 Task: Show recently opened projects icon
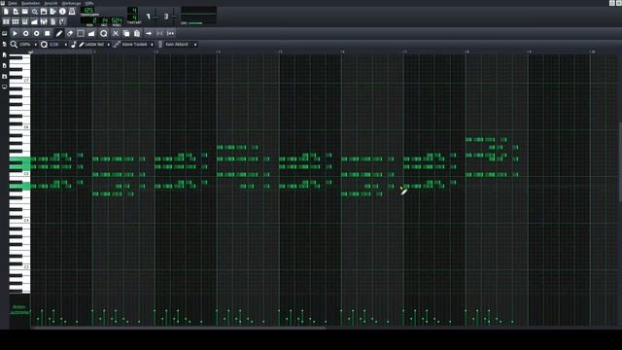35,12
